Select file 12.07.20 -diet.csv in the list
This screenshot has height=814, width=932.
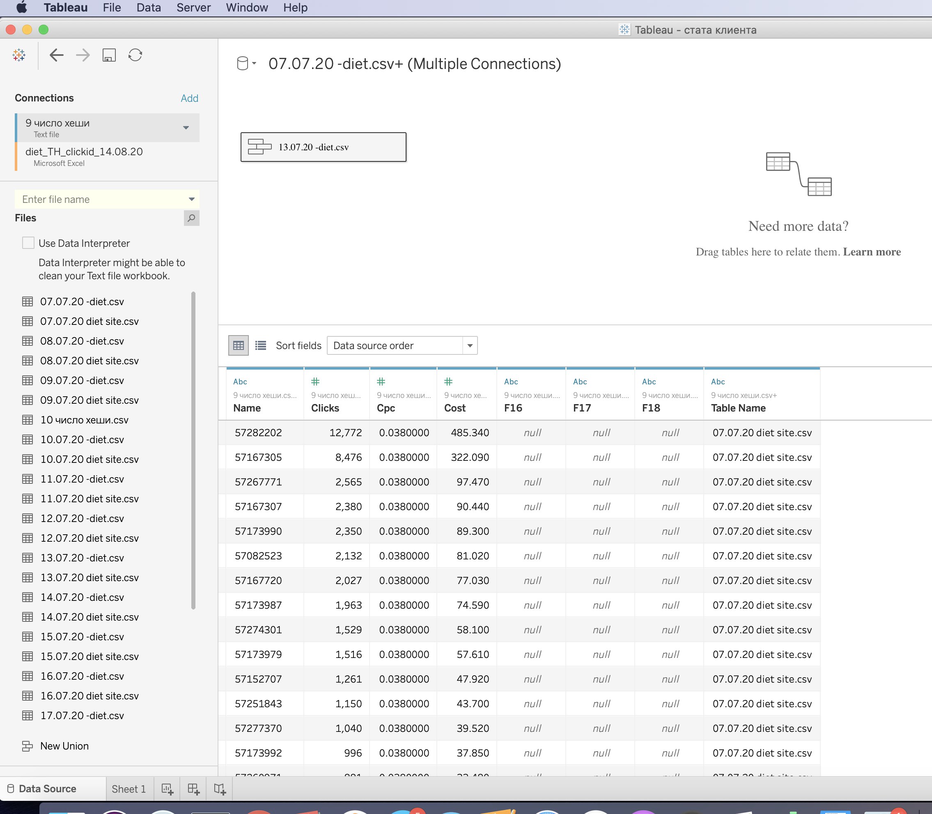(82, 518)
